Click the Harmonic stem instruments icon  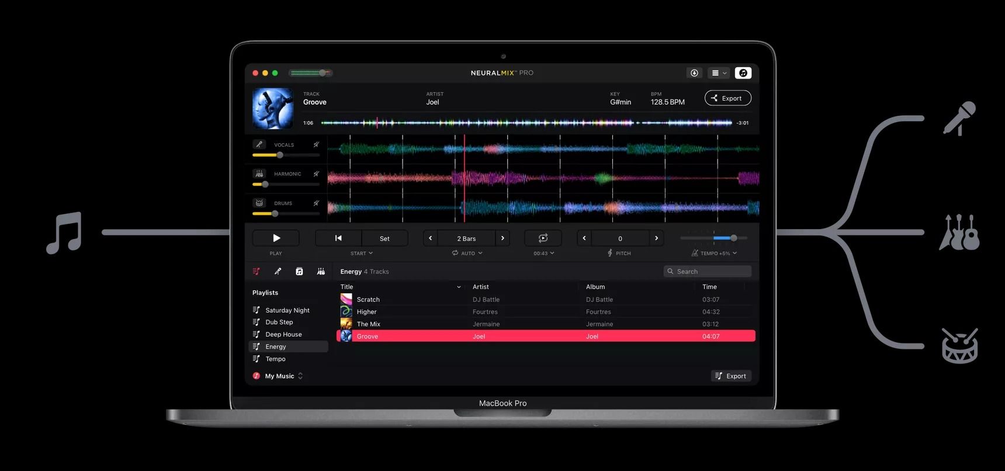259,174
